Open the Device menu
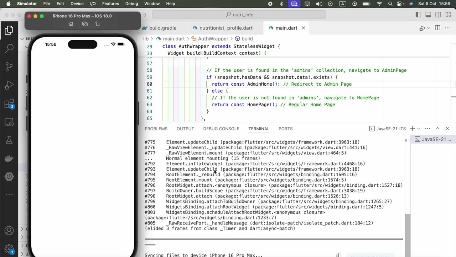456x257 pixels. (x=77, y=4)
